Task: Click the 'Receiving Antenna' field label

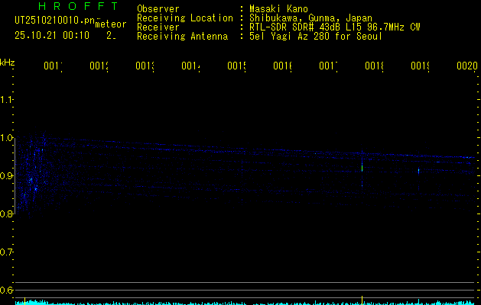Action: point(182,36)
